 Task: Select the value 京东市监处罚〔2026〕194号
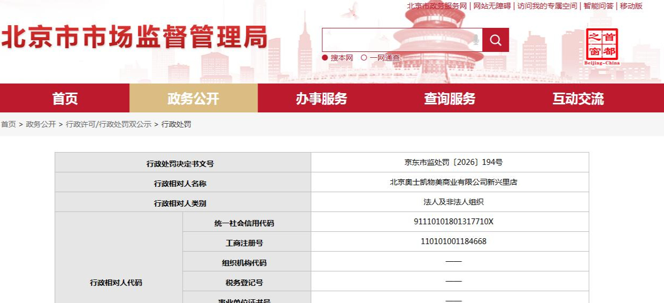tap(453, 162)
